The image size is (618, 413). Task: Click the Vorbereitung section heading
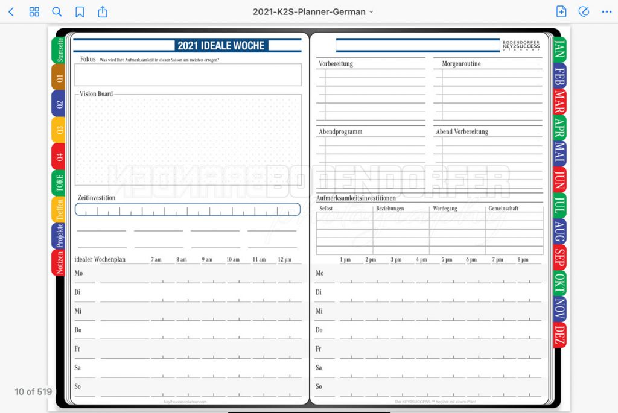tap(336, 64)
